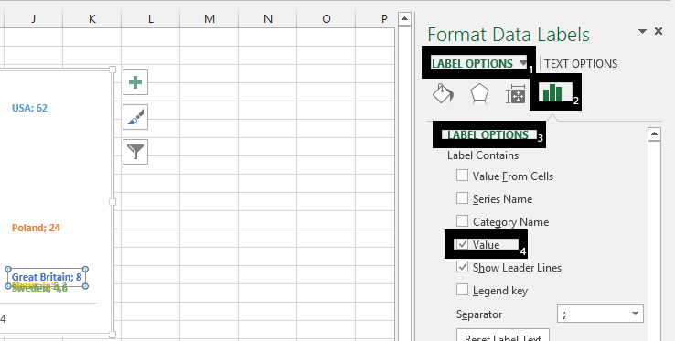Open LABEL OPTIONS dropdown arrow
The width and height of the screenshot is (675, 341).
tap(523, 63)
